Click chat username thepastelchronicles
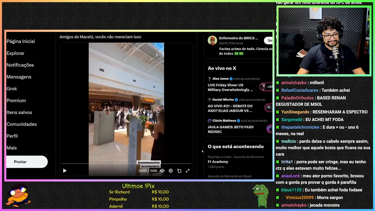This screenshot has height=211, width=375. [300, 127]
